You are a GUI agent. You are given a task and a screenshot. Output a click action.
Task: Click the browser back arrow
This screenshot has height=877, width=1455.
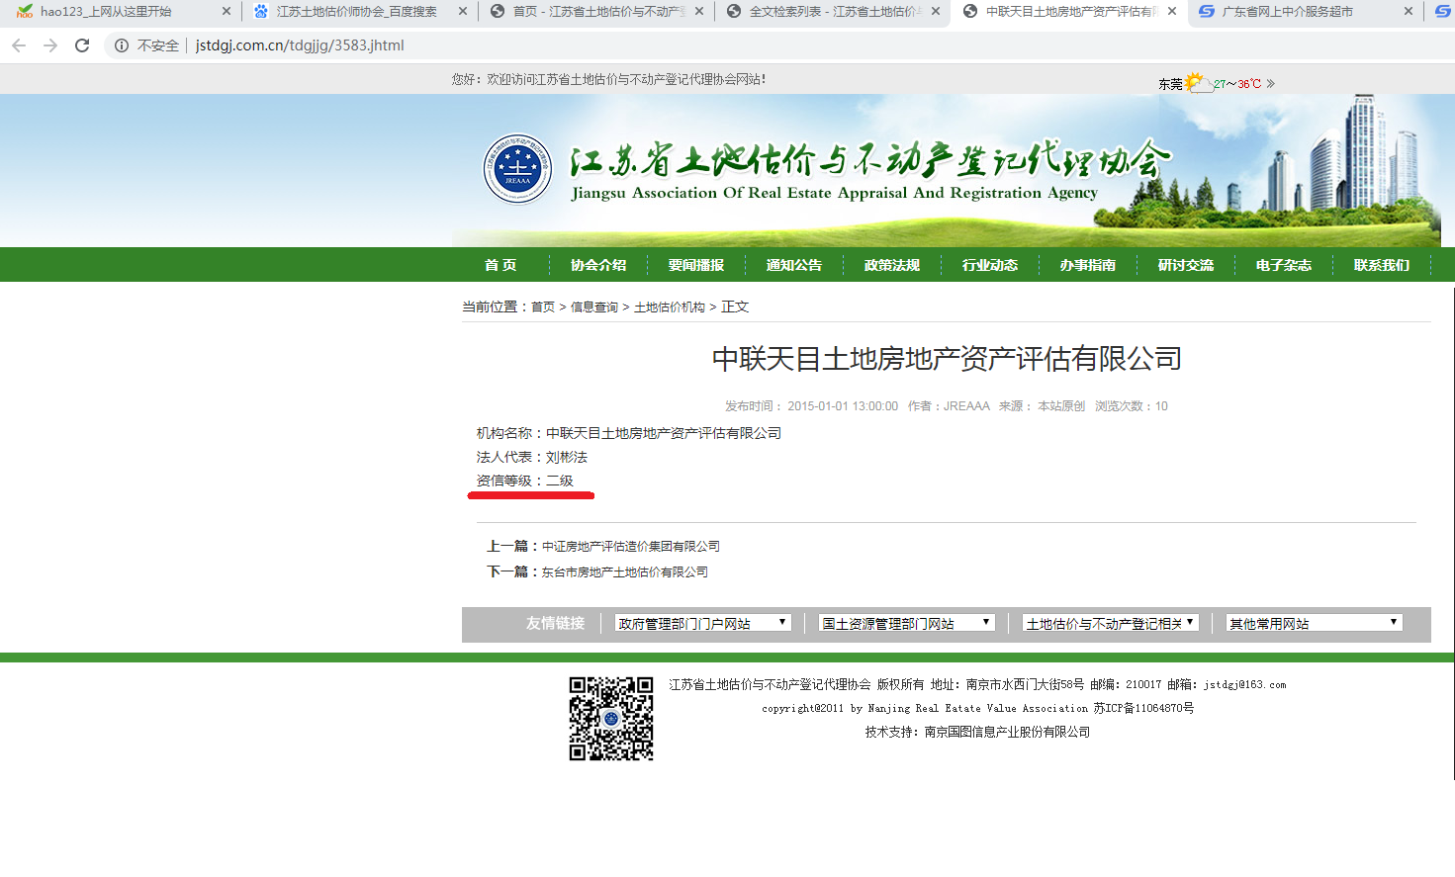click(19, 45)
